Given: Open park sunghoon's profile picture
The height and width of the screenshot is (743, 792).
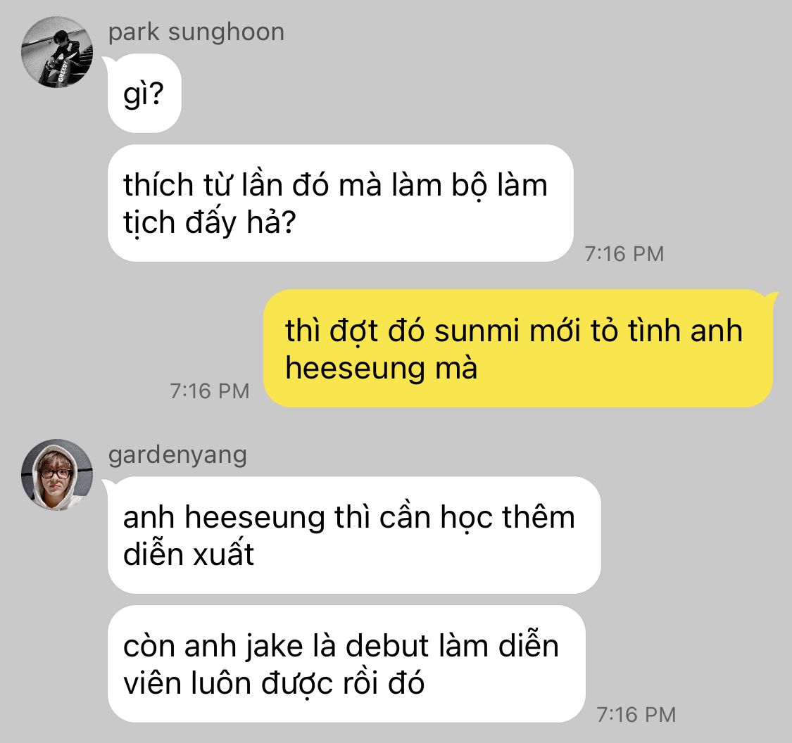Looking at the screenshot, I should coord(57,52).
